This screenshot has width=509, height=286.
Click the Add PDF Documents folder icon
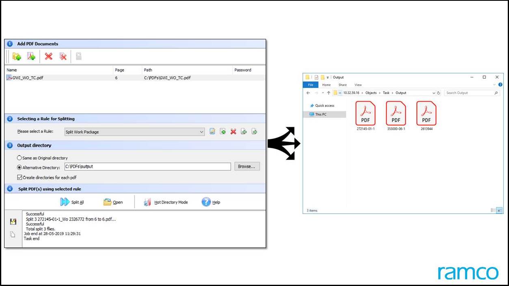tap(17, 56)
